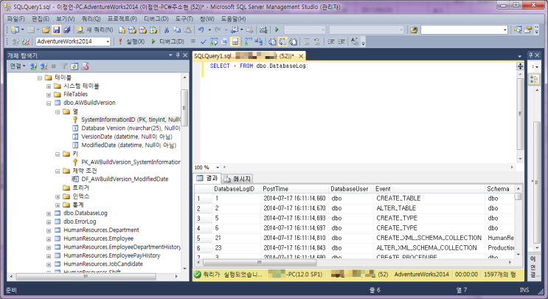
Task: Save the query with the Save icon
Action: (56, 30)
